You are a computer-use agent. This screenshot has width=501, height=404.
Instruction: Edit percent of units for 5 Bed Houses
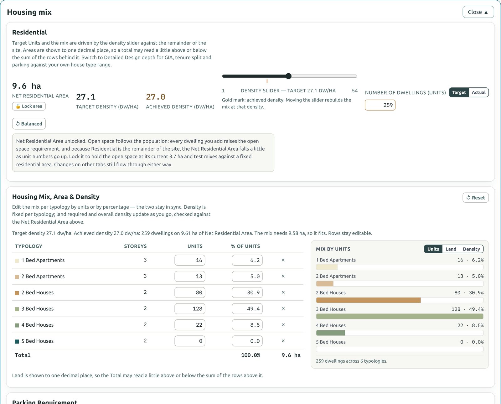(x=247, y=341)
